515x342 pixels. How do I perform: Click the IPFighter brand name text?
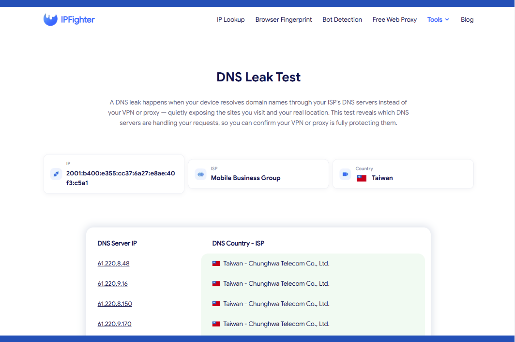click(78, 20)
